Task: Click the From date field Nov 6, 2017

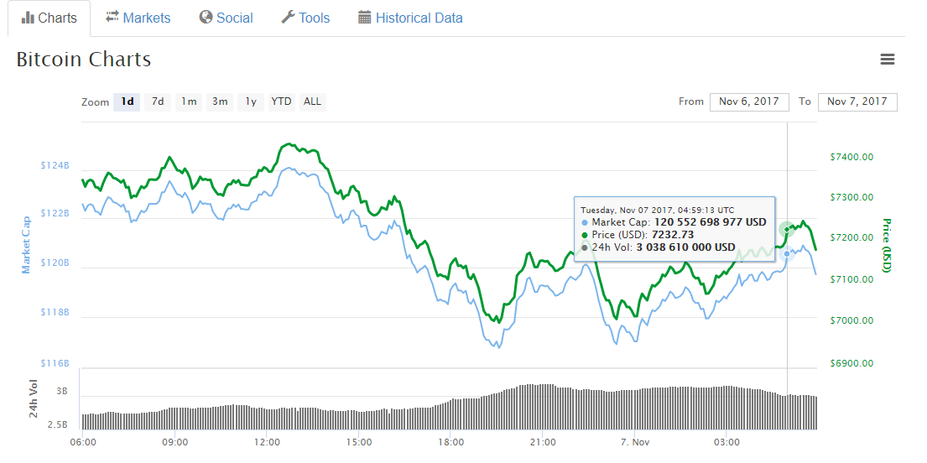Action: click(x=750, y=101)
